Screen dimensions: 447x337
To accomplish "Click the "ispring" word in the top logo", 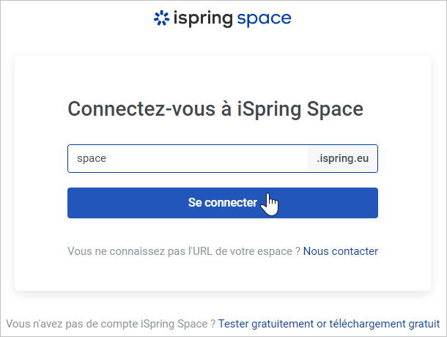I will [x=202, y=19].
